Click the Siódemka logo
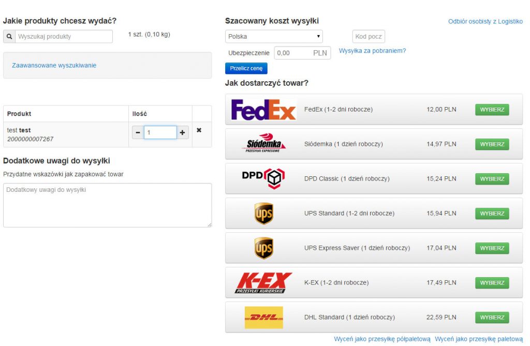The height and width of the screenshot is (346, 530). [x=263, y=143]
